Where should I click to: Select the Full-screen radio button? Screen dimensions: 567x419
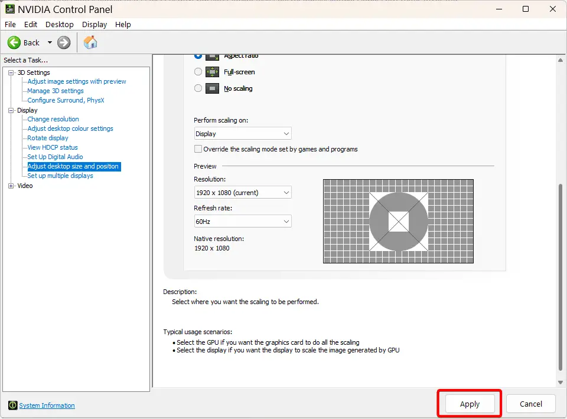[x=198, y=72]
